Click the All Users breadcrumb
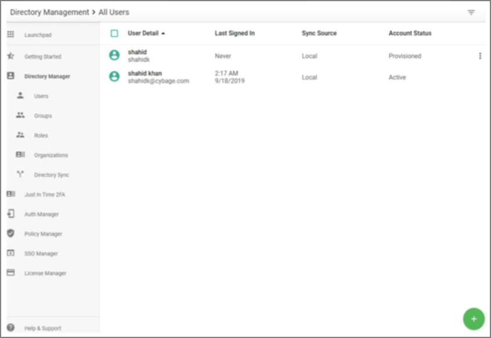Viewport: 491px width, 338px height. click(114, 12)
